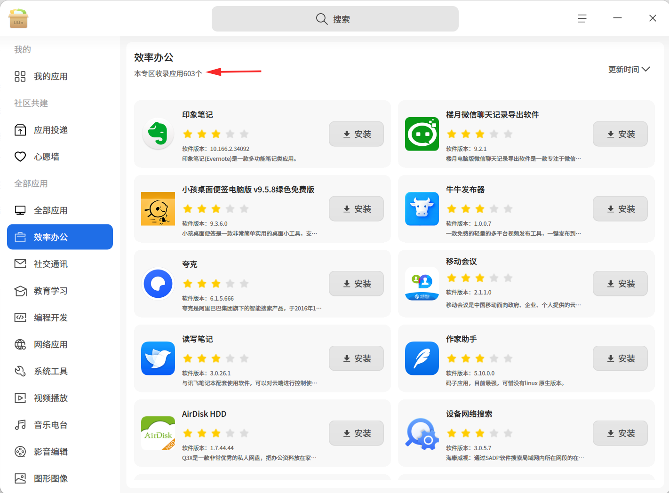Click the title 作家助手
The height and width of the screenshot is (493, 669).
point(462,339)
